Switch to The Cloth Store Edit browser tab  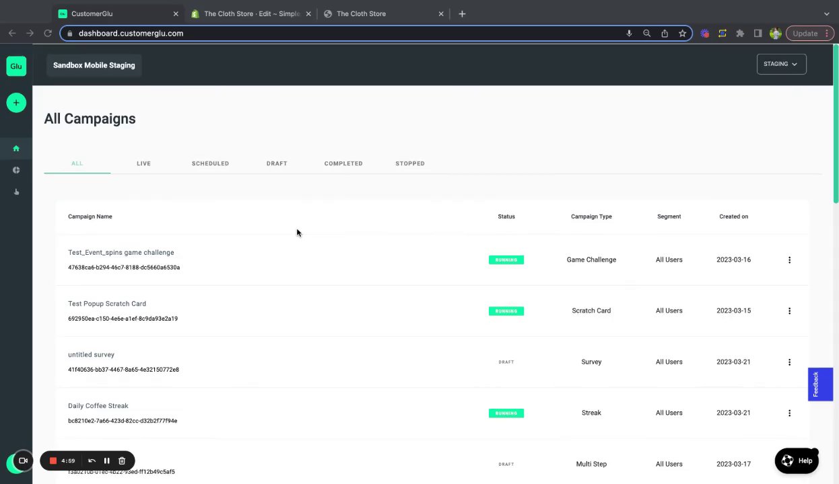tap(251, 13)
